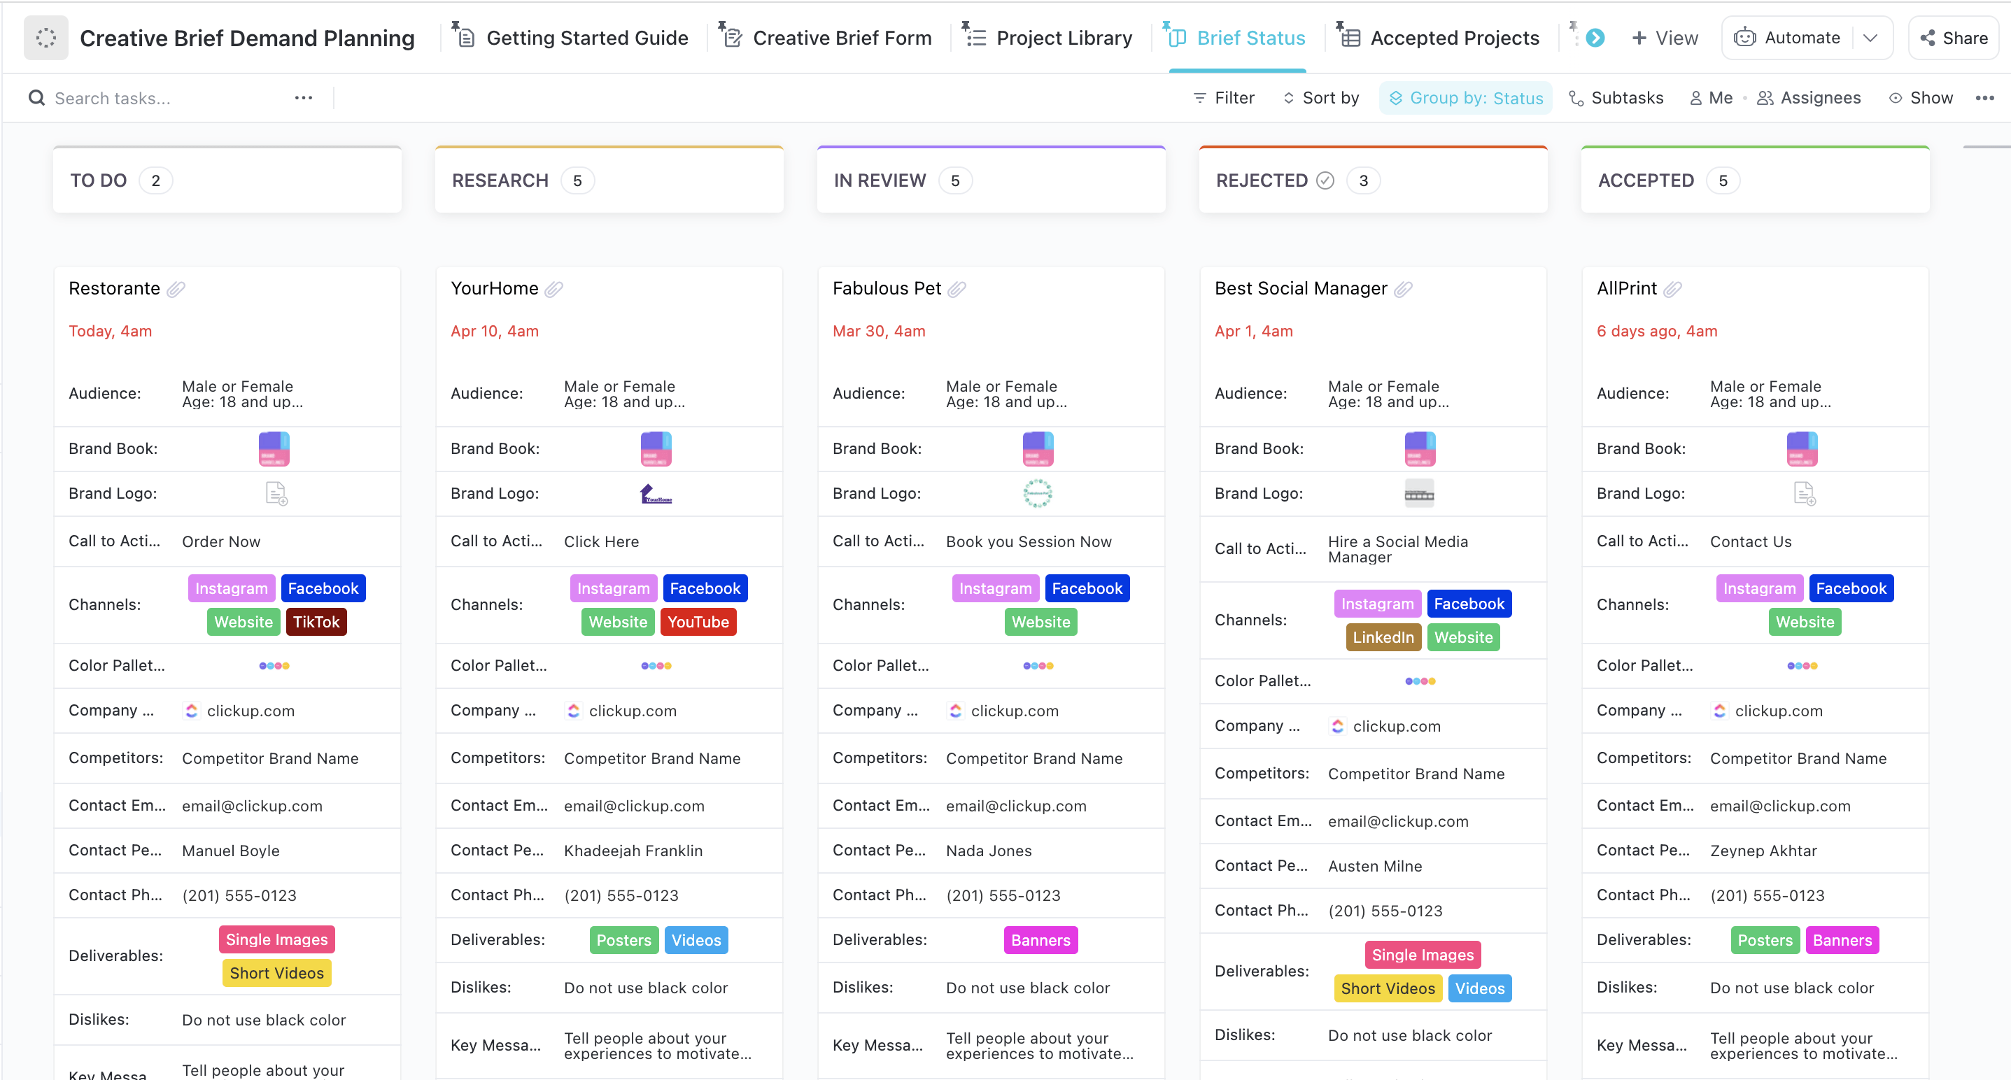Select the color palette swatch on Restorante
The image size is (2011, 1080).
274,665
